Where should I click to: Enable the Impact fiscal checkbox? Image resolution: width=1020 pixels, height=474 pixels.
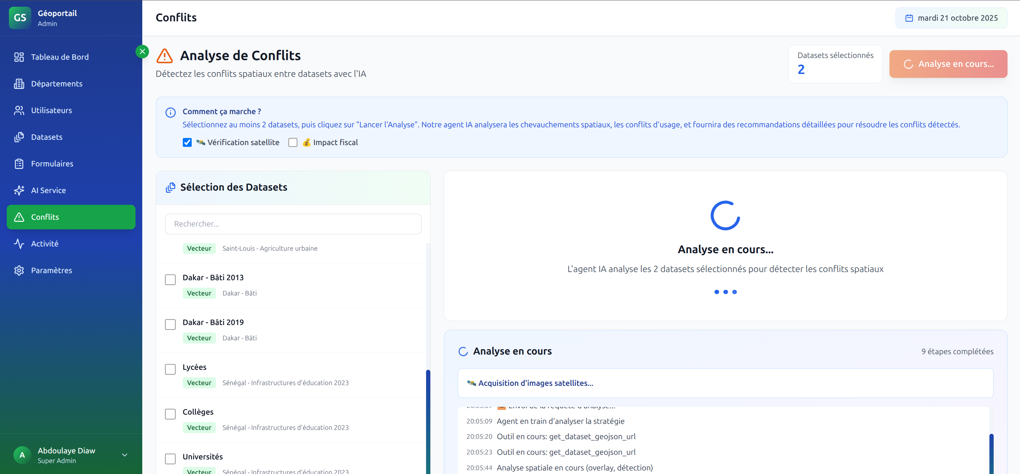(x=293, y=142)
